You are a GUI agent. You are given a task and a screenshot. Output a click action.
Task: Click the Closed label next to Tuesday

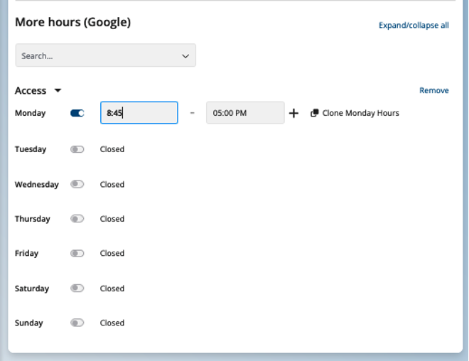tap(112, 149)
